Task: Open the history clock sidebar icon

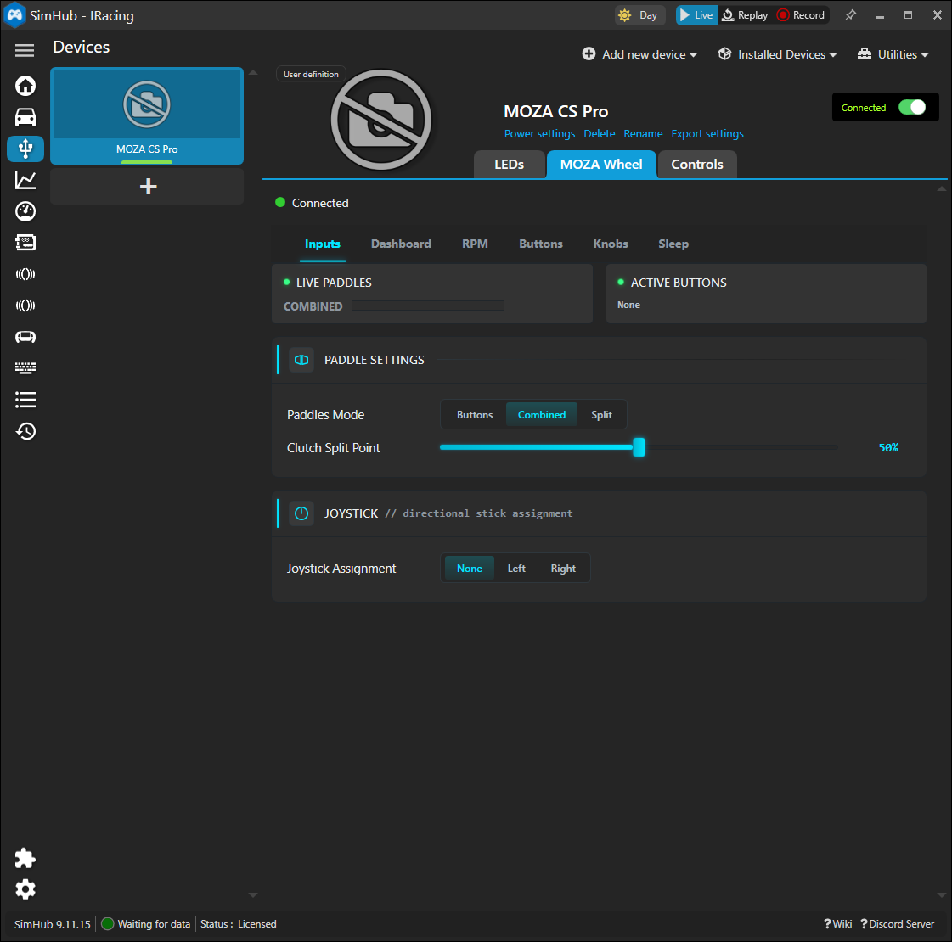Action: point(25,431)
